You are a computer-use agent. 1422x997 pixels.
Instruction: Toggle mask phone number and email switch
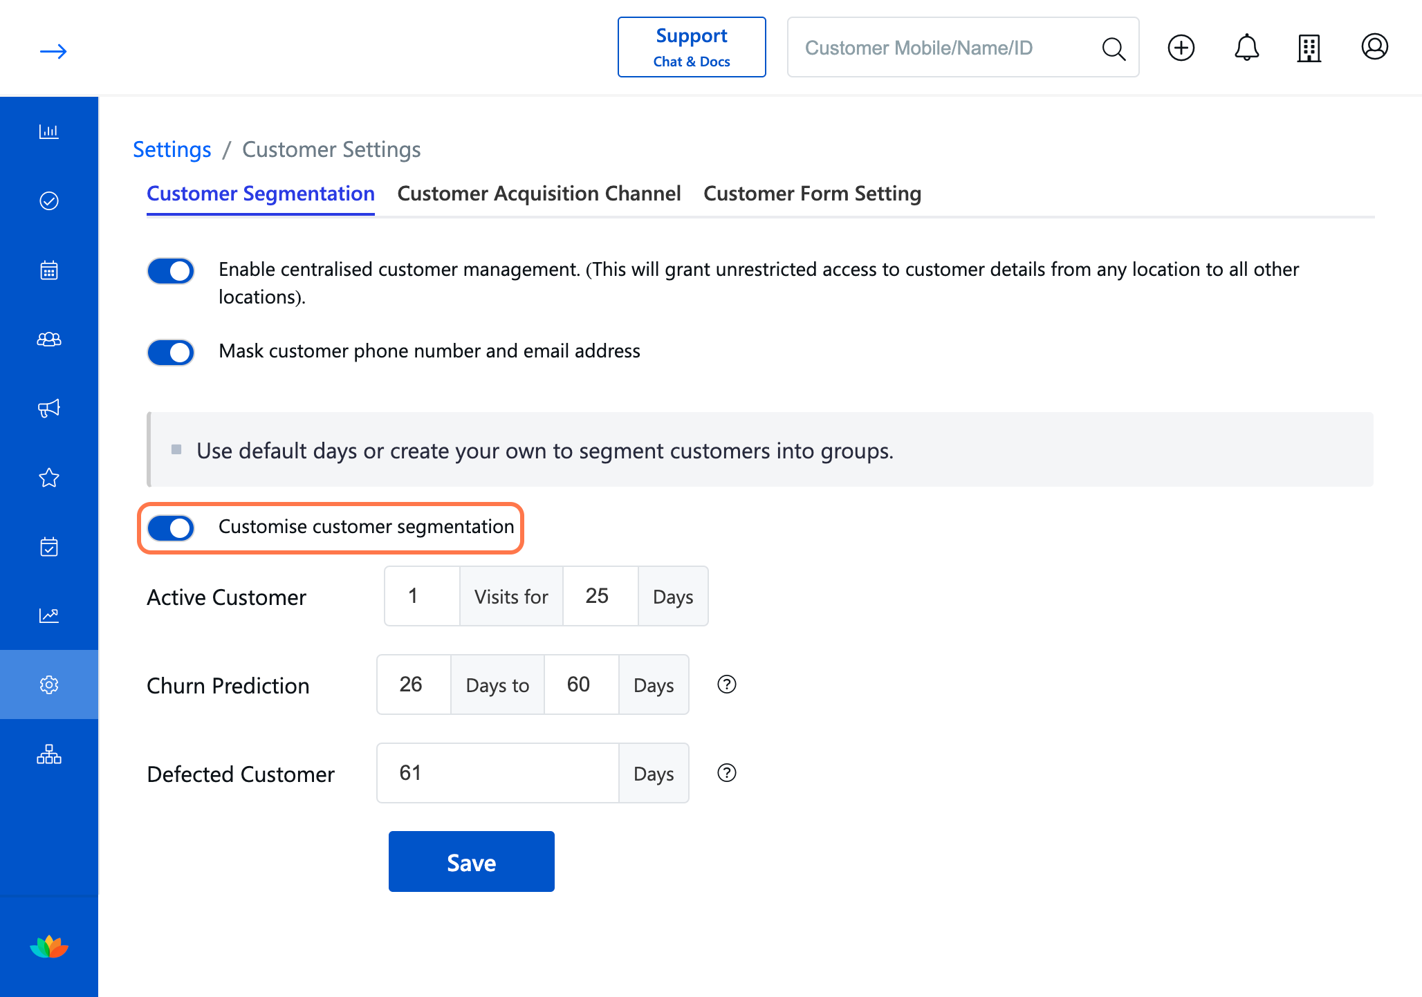point(171,353)
